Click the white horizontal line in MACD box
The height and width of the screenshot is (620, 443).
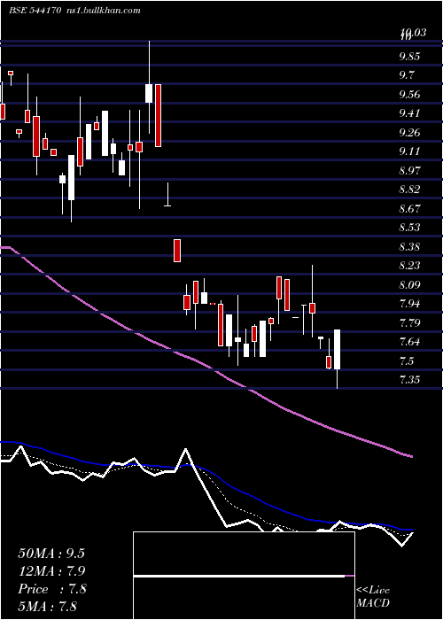click(239, 576)
